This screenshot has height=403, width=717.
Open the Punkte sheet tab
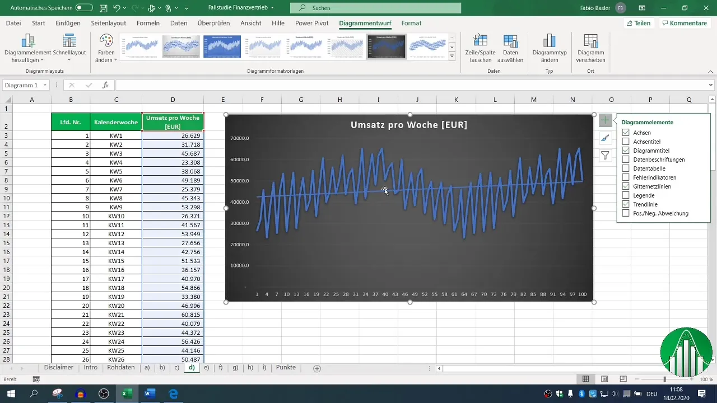pyautogui.click(x=286, y=368)
